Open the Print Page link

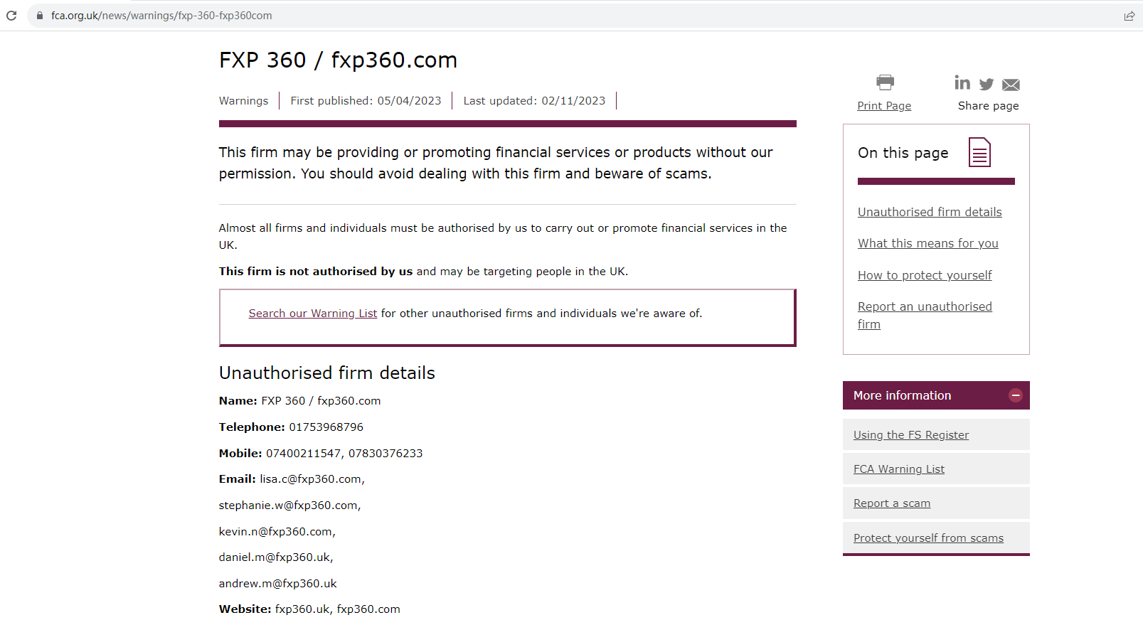pos(884,106)
